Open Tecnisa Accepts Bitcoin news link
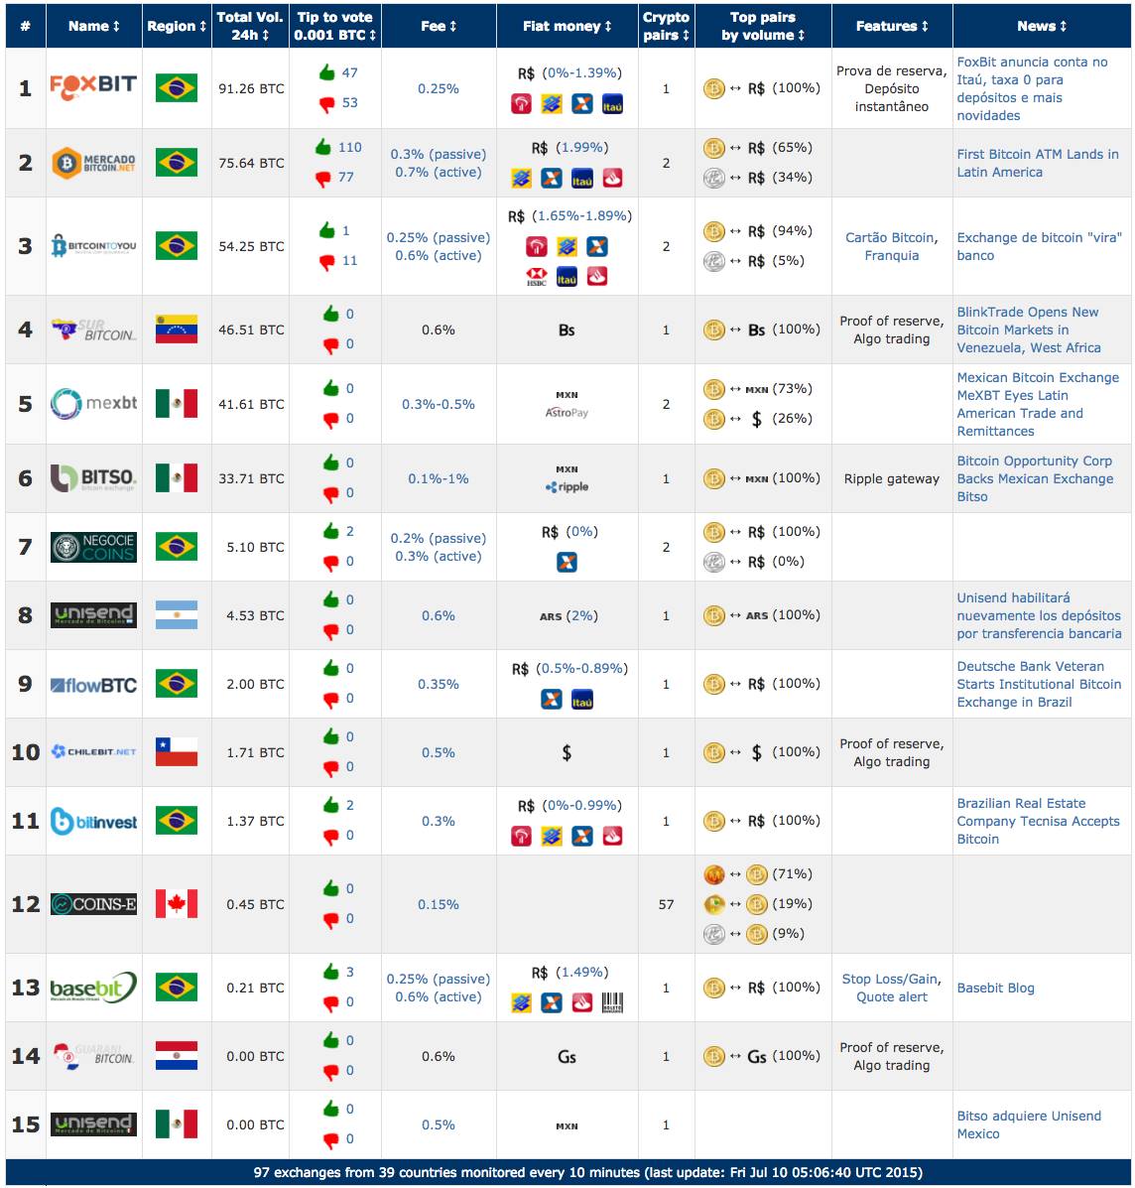Image resolution: width=1135 pixels, height=1188 pixels. tap(1038, 822)
